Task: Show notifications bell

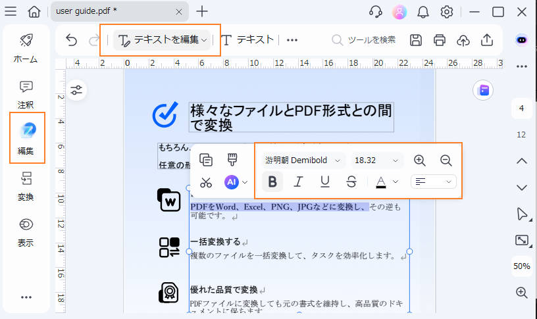Action: (x=423, y=12)
